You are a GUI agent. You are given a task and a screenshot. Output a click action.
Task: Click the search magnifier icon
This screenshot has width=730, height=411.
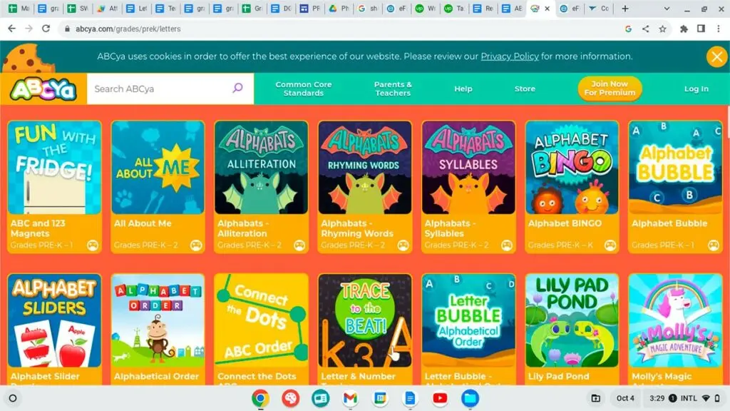click(237, 88)
